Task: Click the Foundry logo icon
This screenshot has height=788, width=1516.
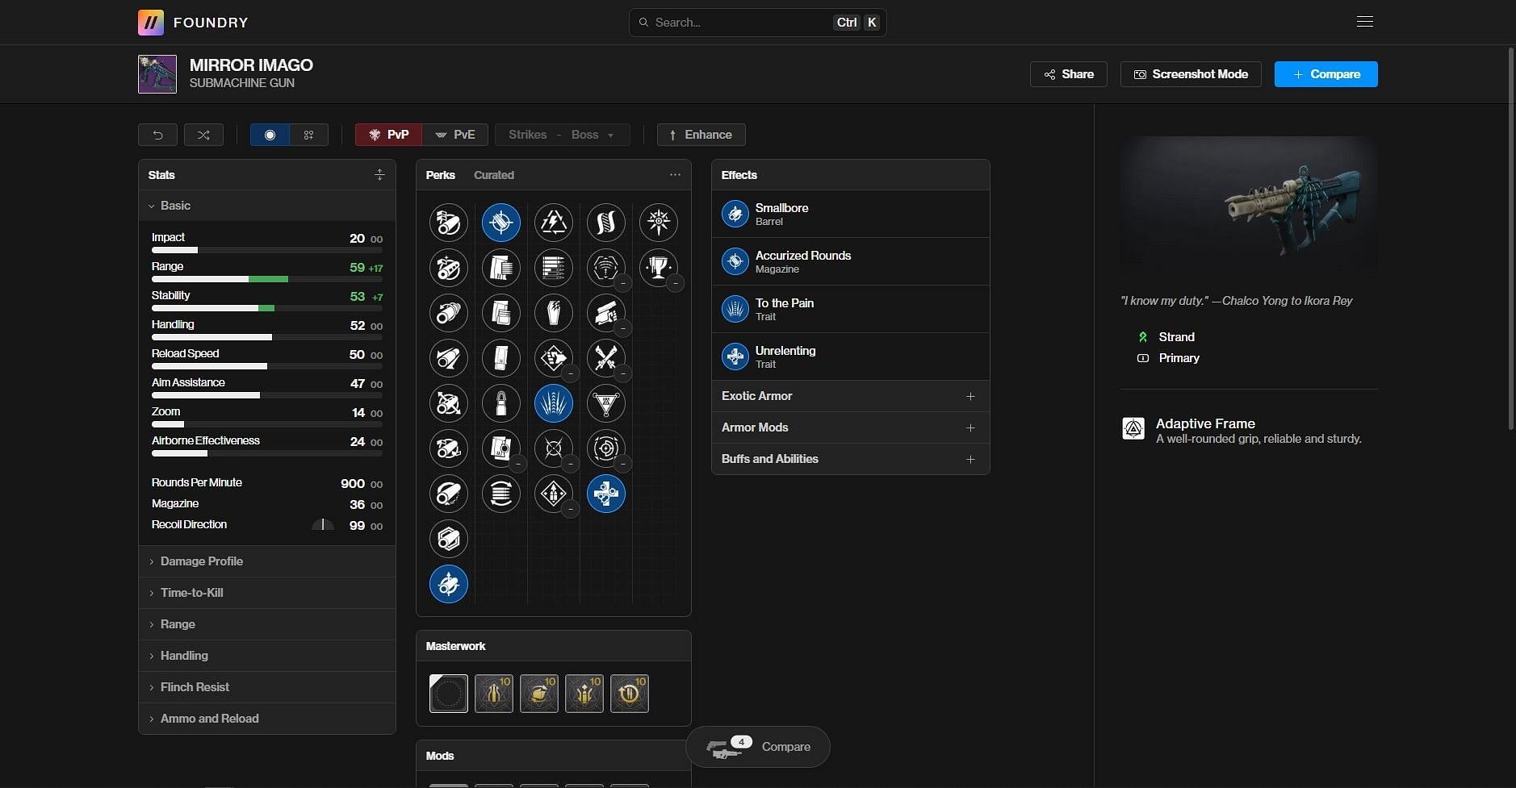Action: 150,23
